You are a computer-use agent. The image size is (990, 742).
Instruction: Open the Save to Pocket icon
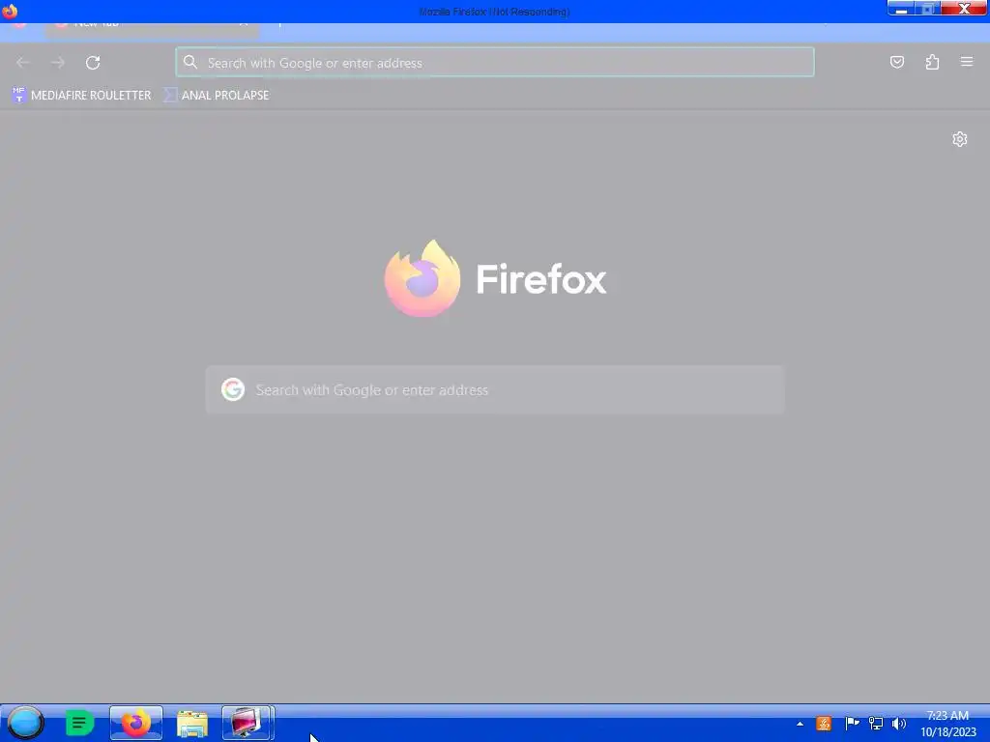[x=896, y=62]
